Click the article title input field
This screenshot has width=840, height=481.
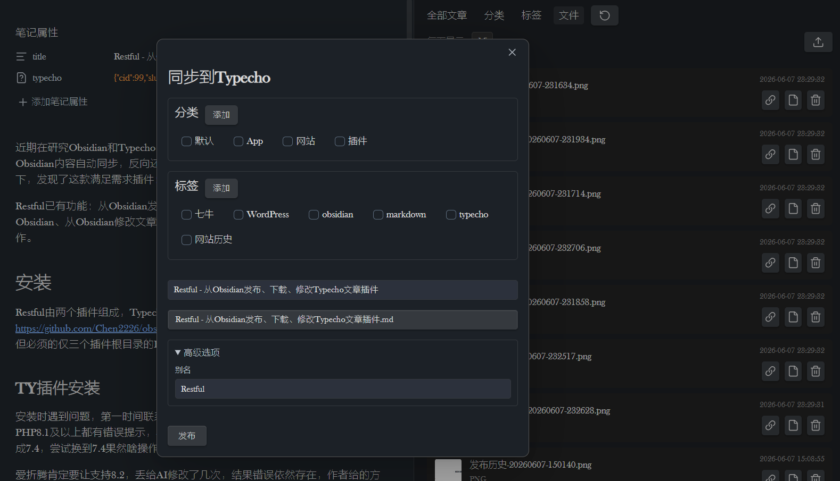343,290
